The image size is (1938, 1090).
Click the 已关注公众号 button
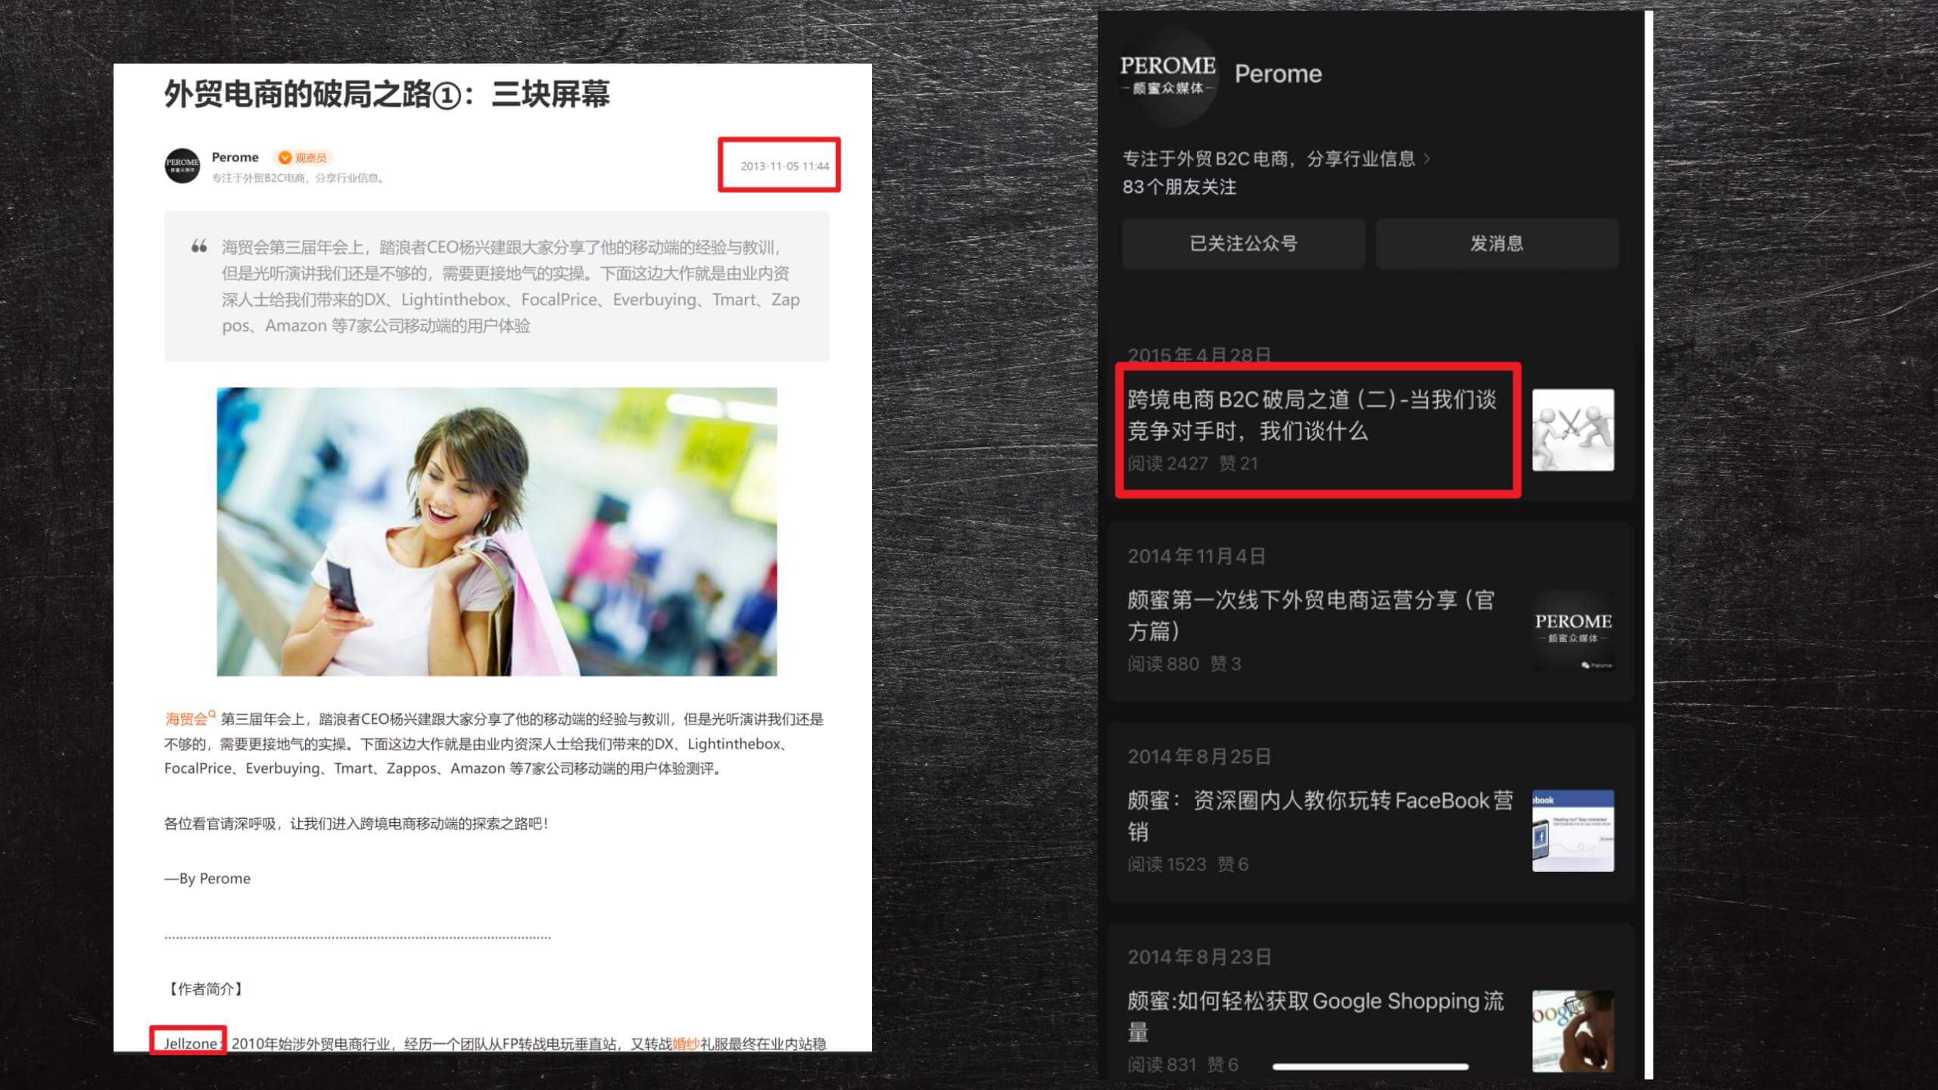tap(1243, 244)
